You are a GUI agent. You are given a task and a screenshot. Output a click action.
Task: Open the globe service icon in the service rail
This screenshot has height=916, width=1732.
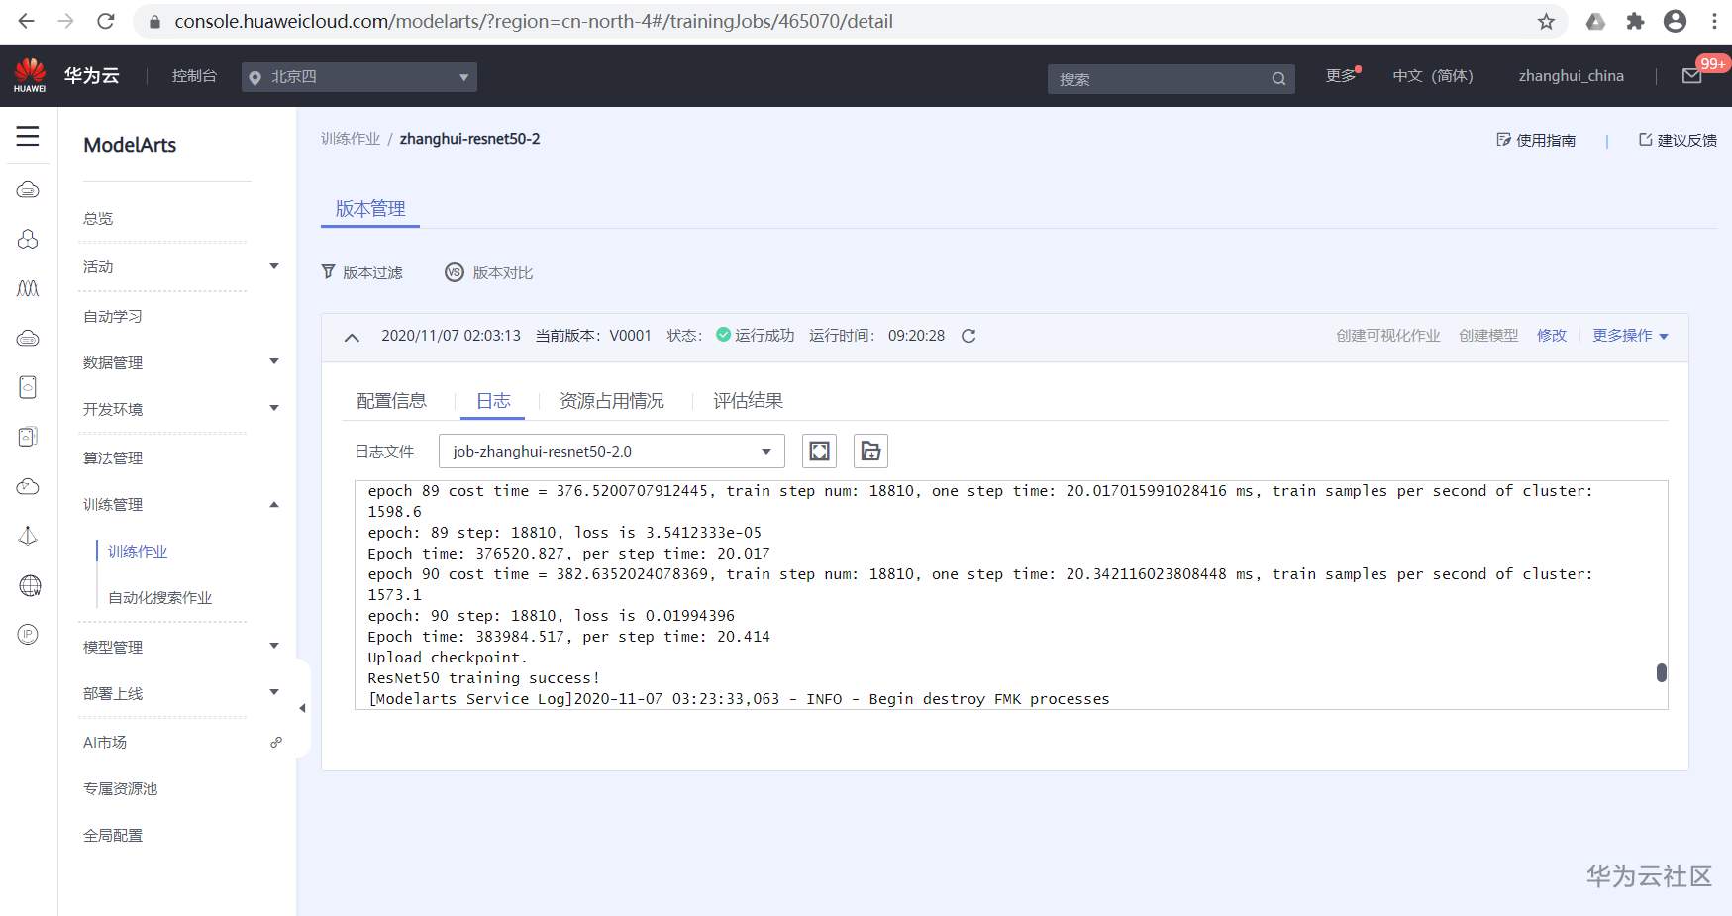pyautogui.click(x=30, y=585)
